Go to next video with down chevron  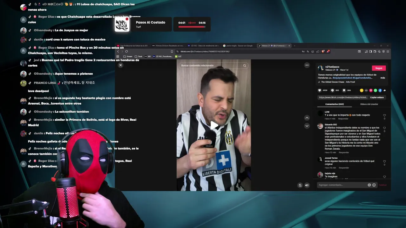(307, 126)
